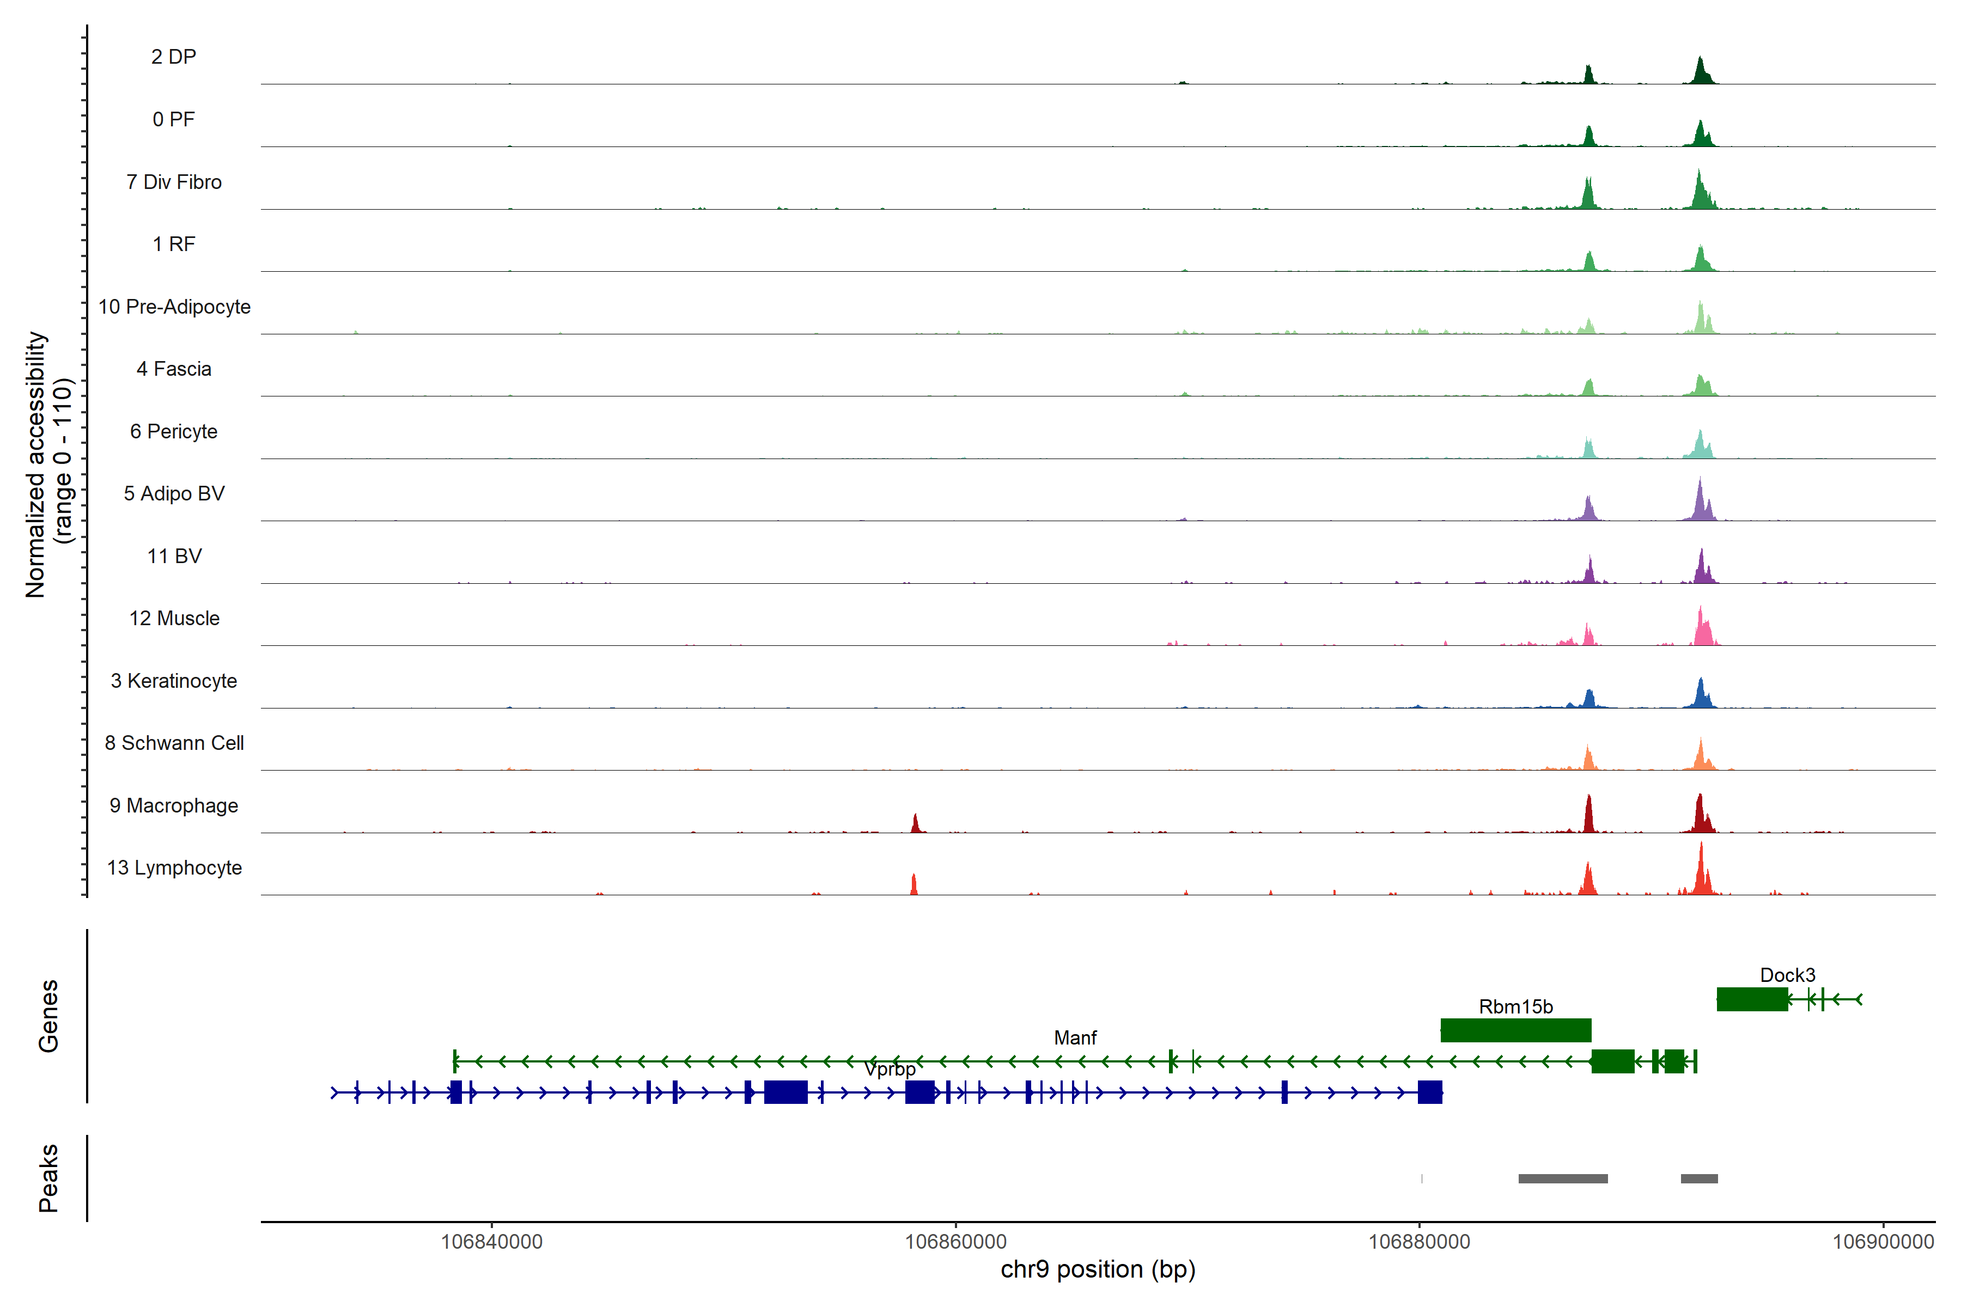Image resolution: width=1961 pixels, height=1307 pixels.
Task: Click the 106860000 axis tick label
Action: click(955, 1241)
